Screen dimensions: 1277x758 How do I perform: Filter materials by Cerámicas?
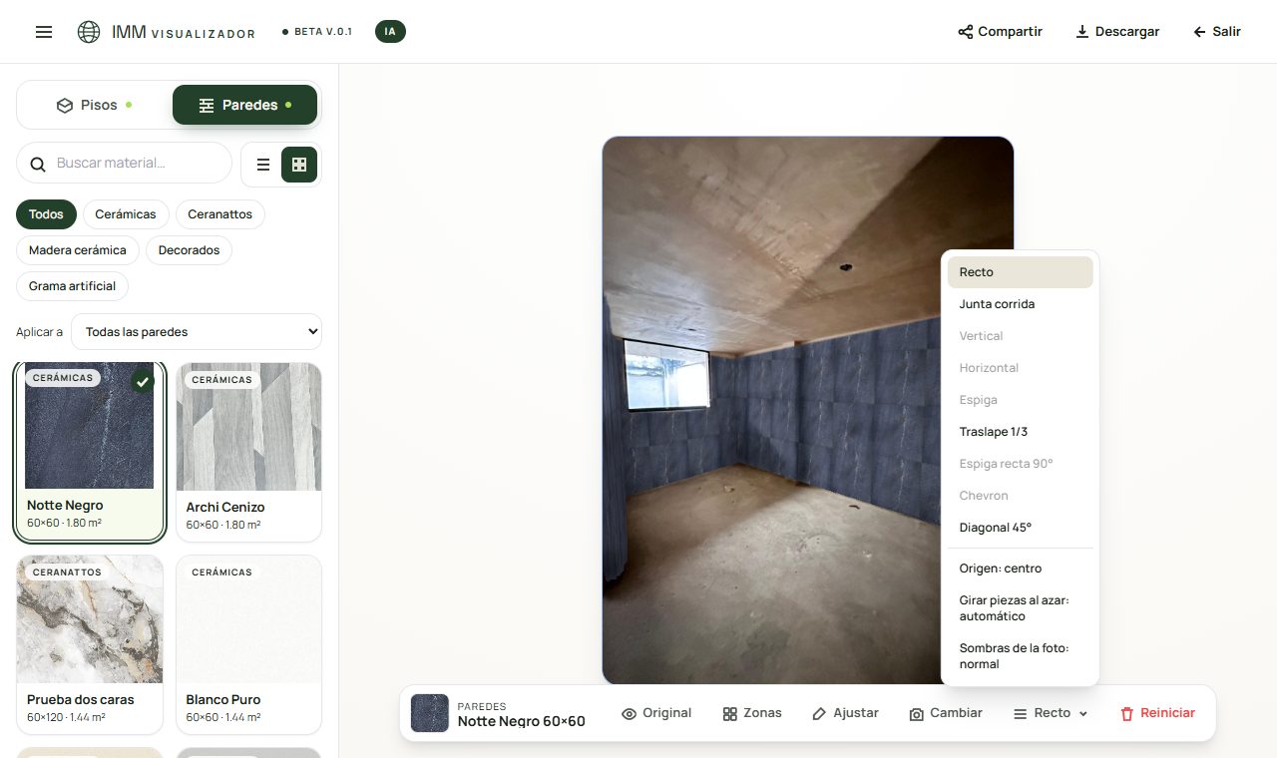(x=126, y=214)
